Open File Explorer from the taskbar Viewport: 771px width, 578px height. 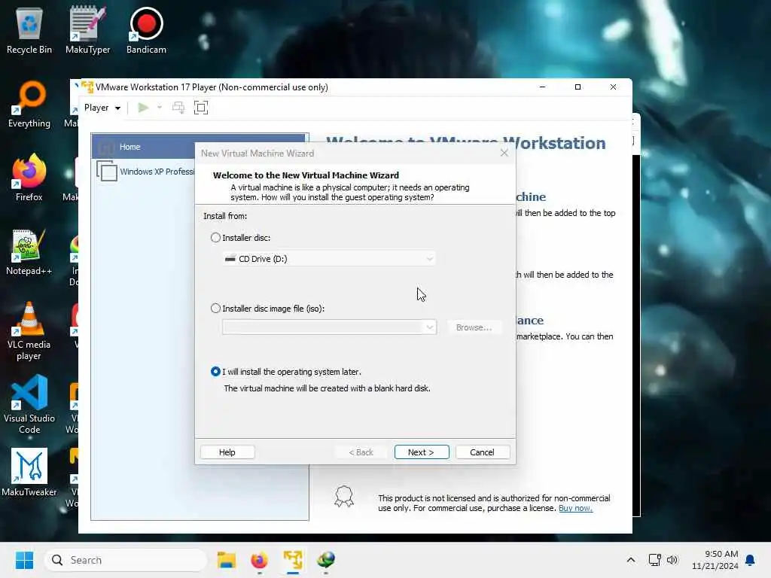coord(226,560)
